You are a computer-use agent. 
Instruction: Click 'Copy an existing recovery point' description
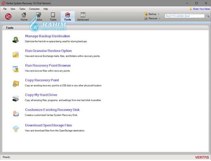pos(63,85)
